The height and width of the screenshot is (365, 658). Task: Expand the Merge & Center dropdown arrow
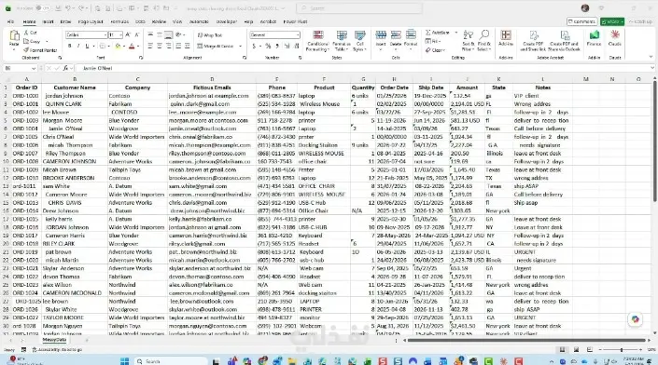(241, 46)
